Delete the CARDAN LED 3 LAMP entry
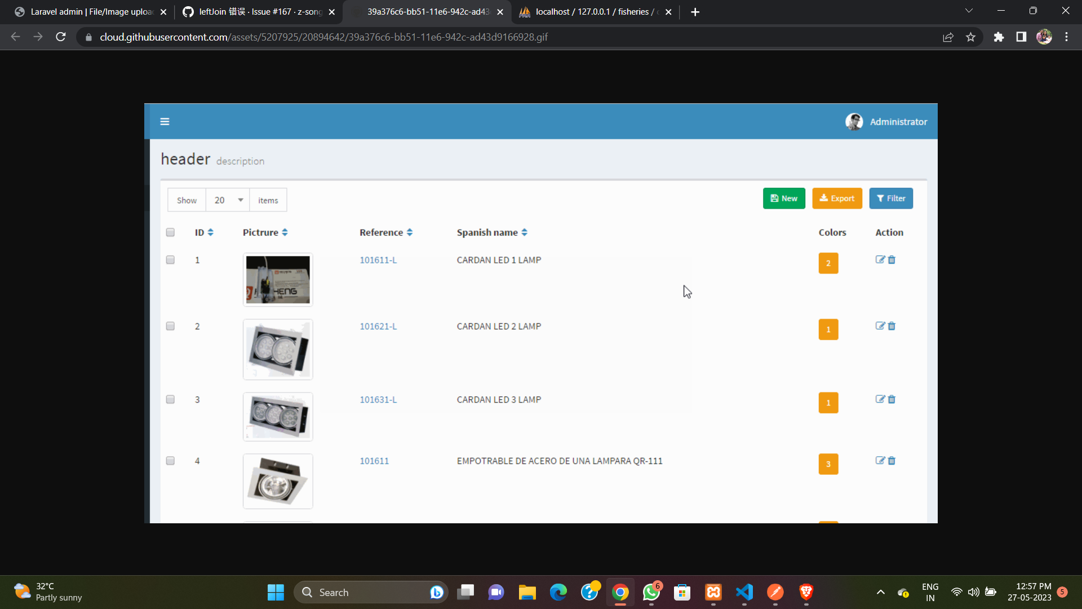This screenshot has width=1082, height=609. point(892,399)
